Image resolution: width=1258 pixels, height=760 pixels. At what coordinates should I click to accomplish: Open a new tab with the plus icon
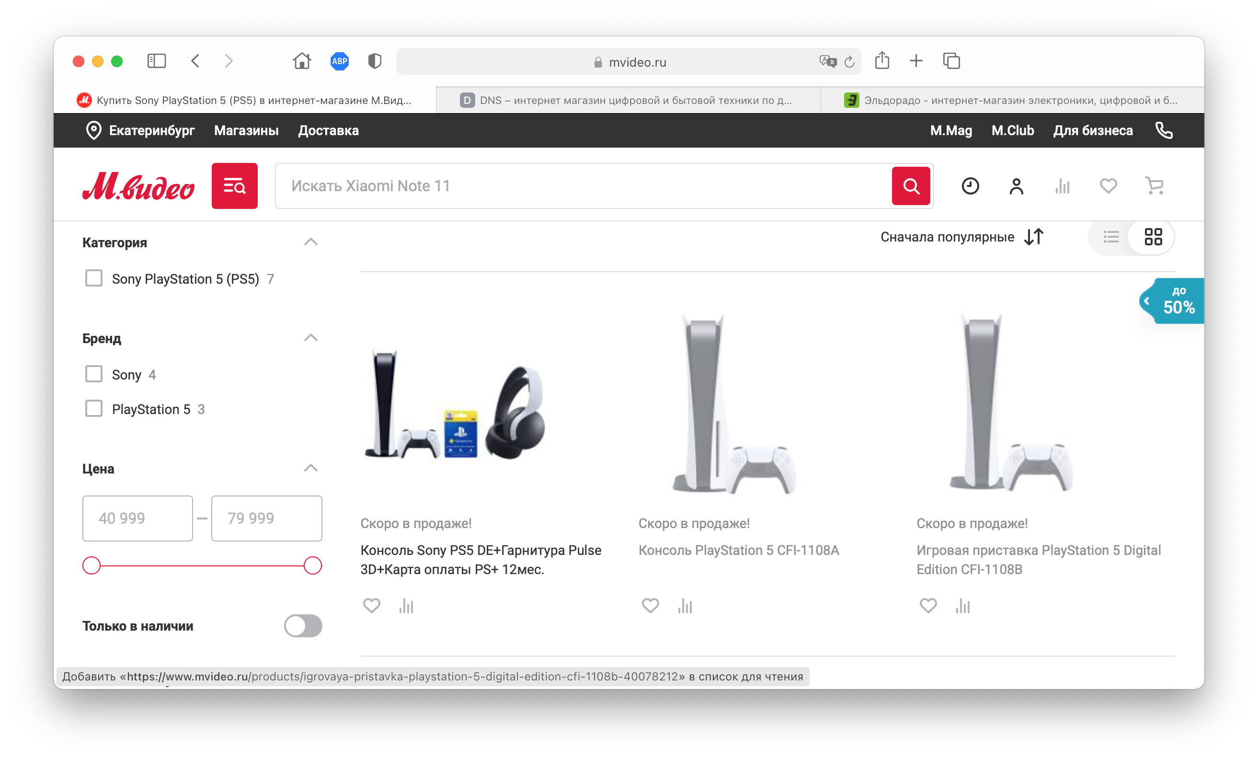[x=916, y=61]
